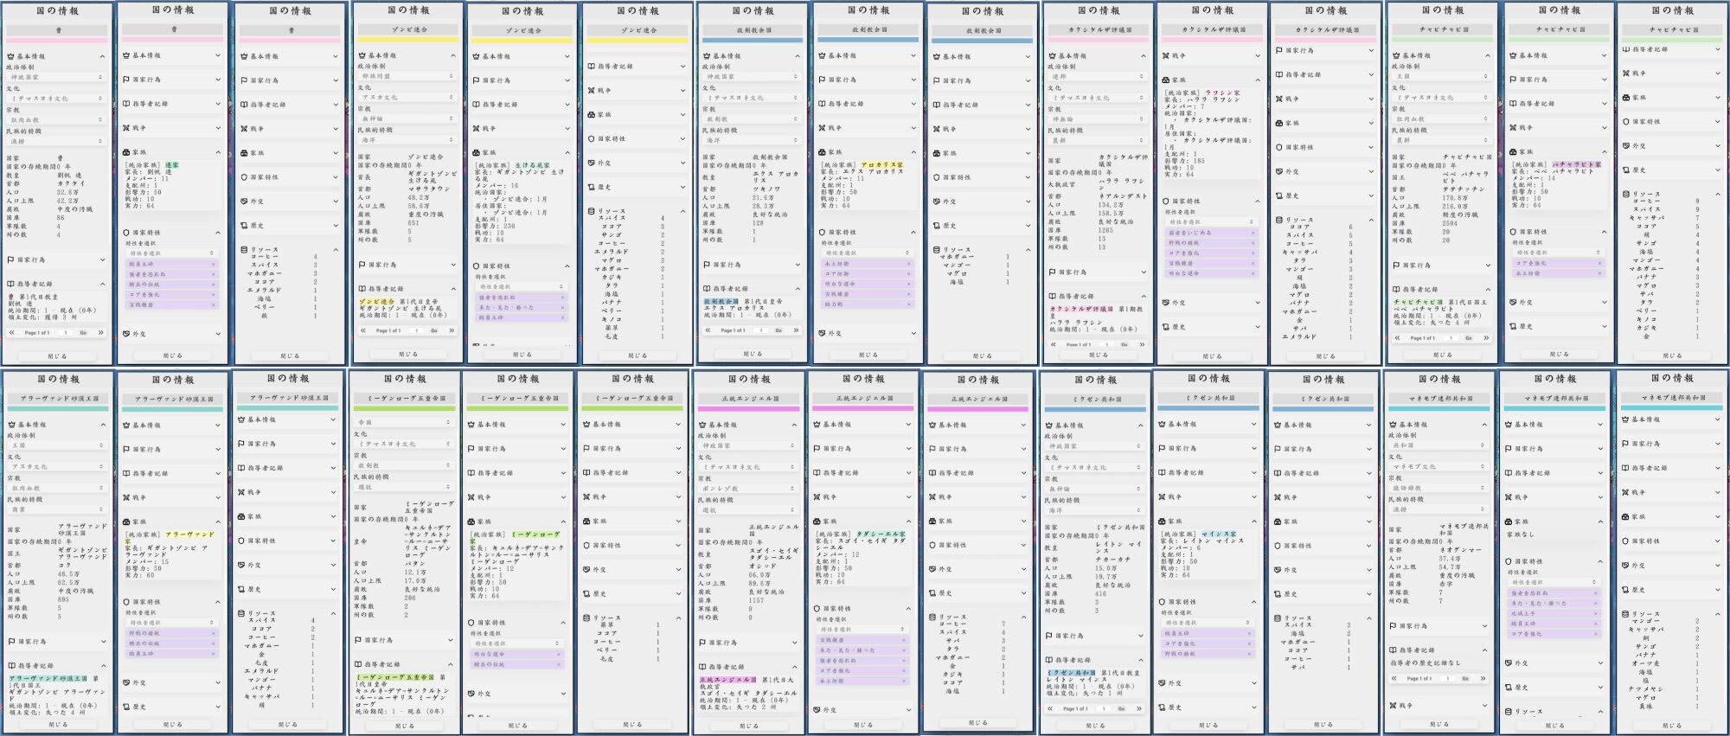Viewport: 1730px width, 736px height.
Task: Collapse 国家特性 section chevron in チャピチャピ国 panel
Action: tap(1605, 232)
